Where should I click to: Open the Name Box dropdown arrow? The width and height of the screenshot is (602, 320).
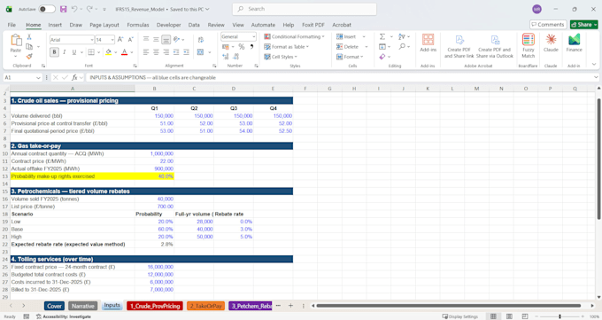pyautogui.click(x=38, y=78)
